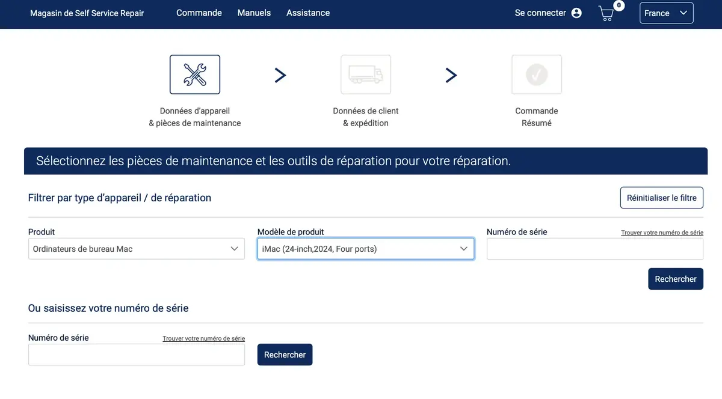Click the delivery truck step icon
The image size is (722, 399).
366,75
